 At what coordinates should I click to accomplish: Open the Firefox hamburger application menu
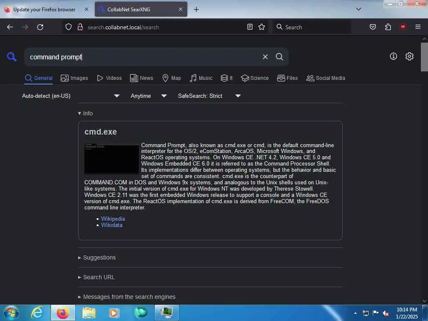418,27
